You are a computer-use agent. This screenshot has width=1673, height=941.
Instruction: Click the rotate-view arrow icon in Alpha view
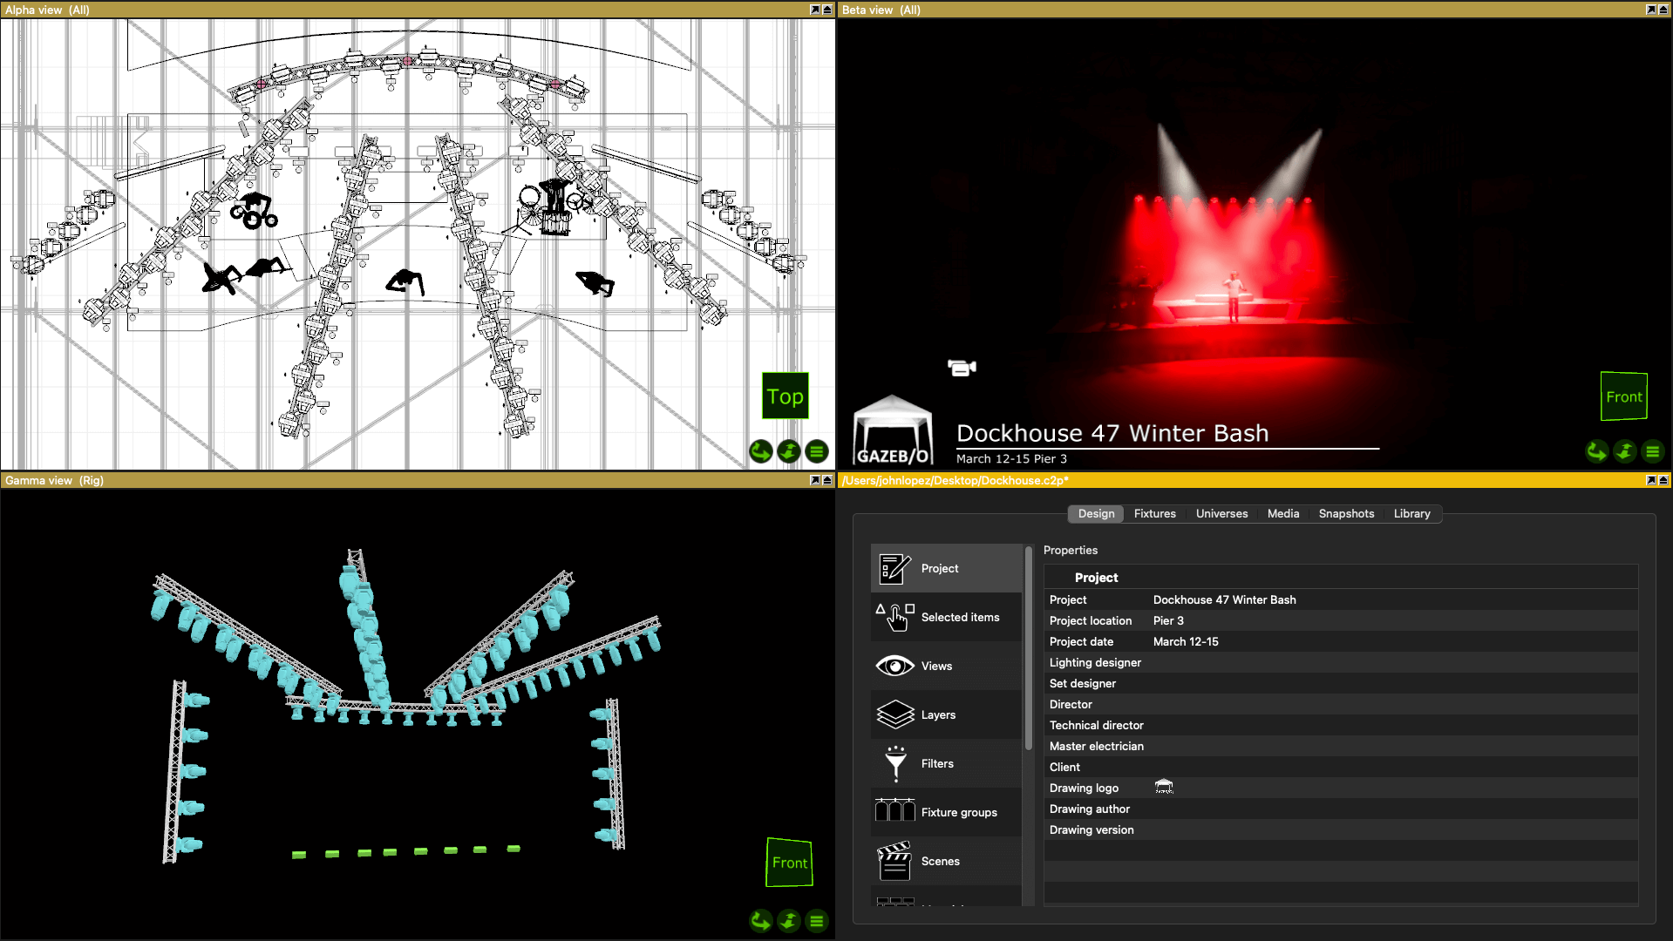point(760,451)
